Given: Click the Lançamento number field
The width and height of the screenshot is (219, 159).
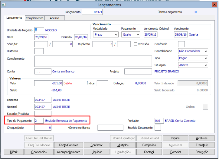Looking at the screenshot, I should [92, 12].
